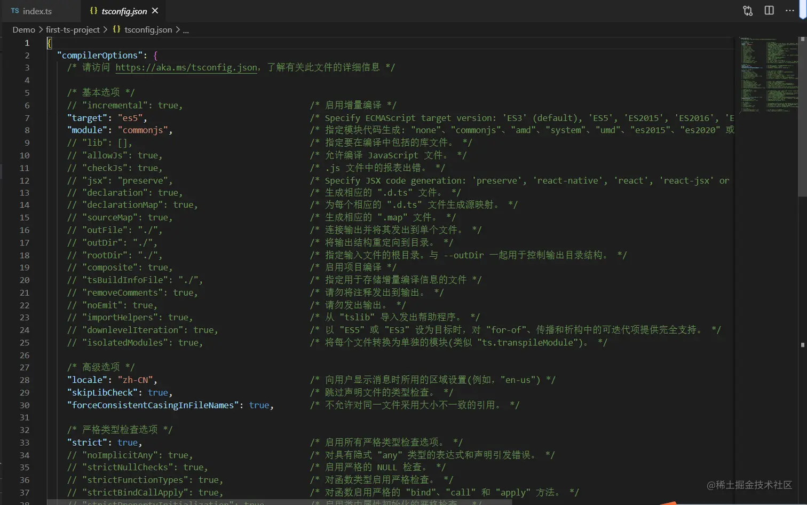This screenshot has height=505, width=807.
Task: Click the commented "composite" option
Action: click(120, 267)
